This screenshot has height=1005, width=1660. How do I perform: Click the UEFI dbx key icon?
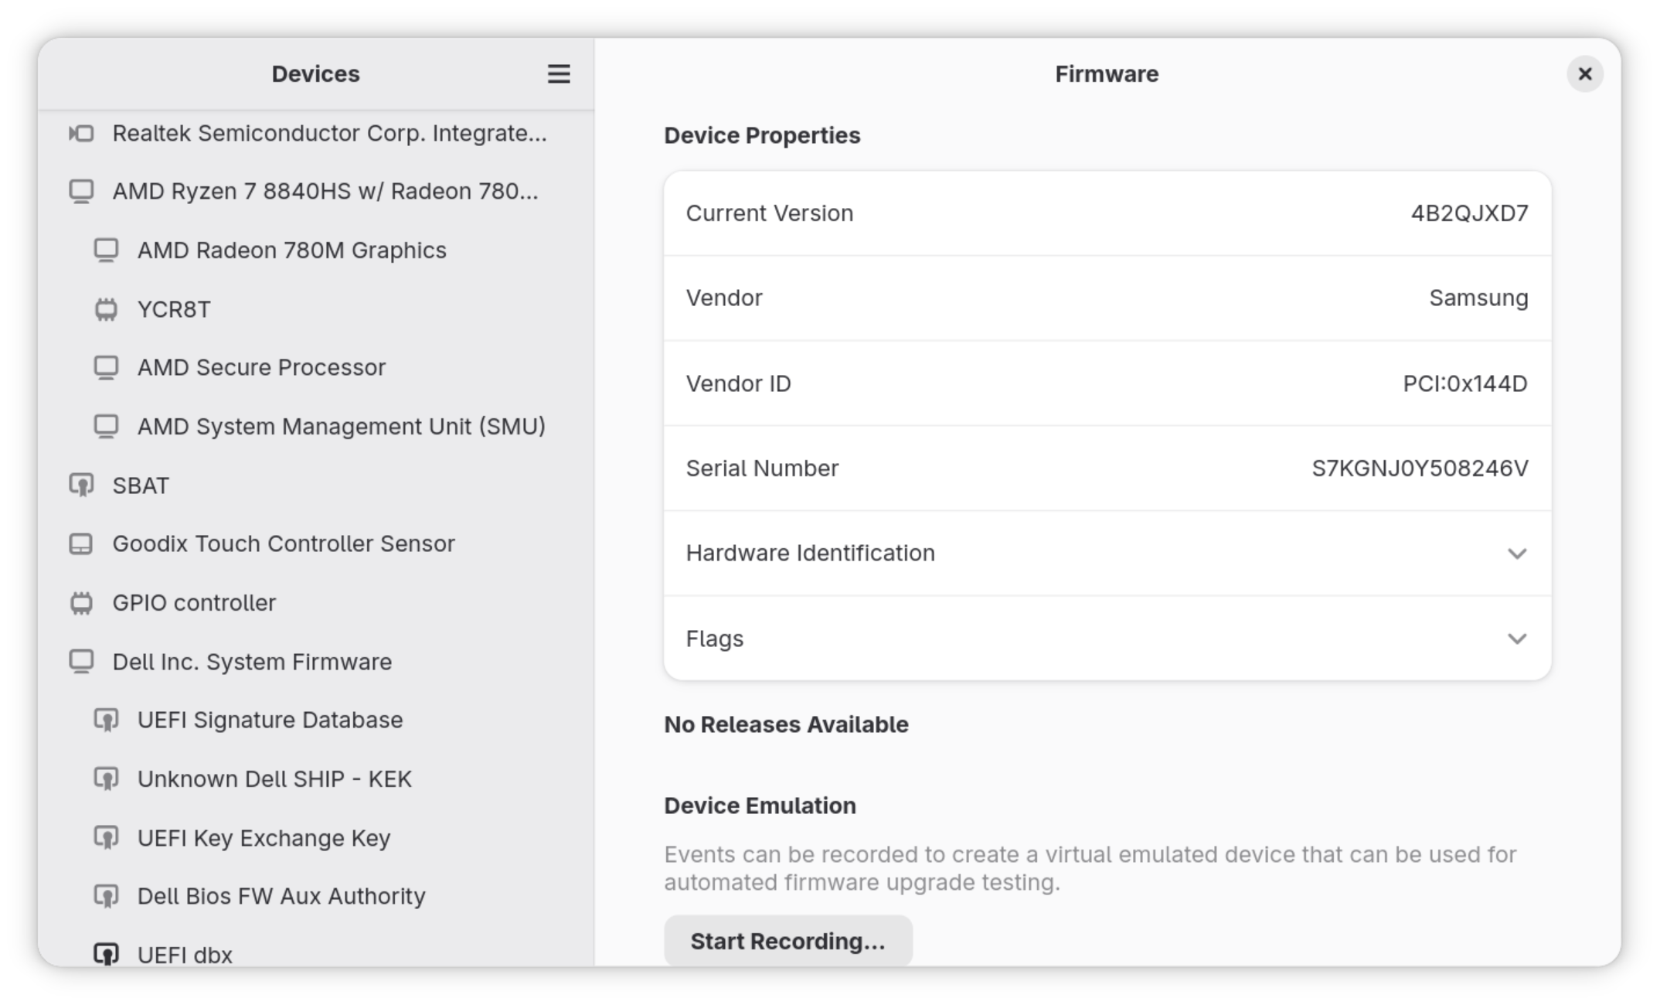point(106,954)
